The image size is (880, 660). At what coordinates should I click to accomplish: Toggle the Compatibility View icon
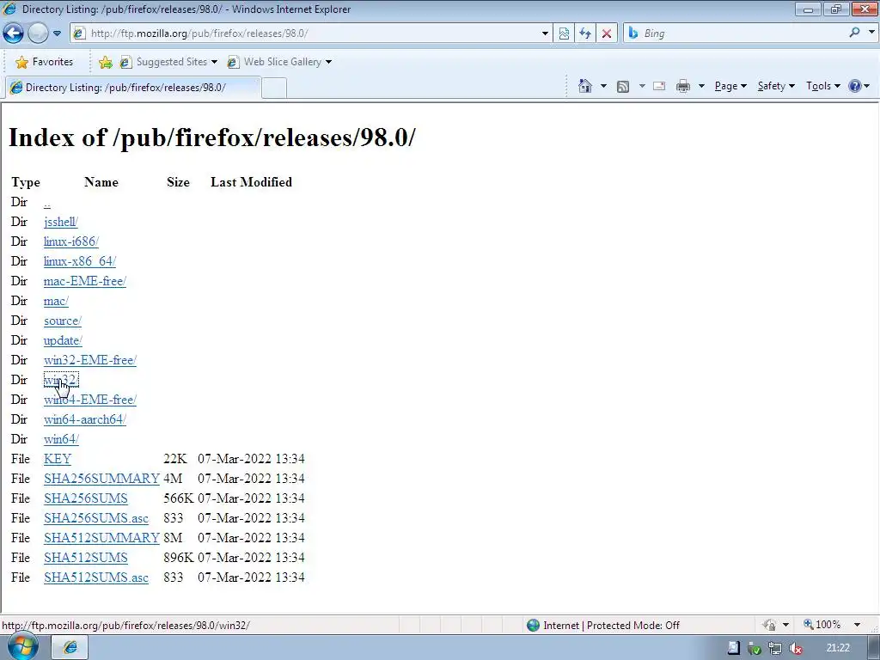(x=564, y=34)
